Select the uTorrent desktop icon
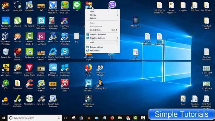 pyautogui.click(x=17, y=22)
